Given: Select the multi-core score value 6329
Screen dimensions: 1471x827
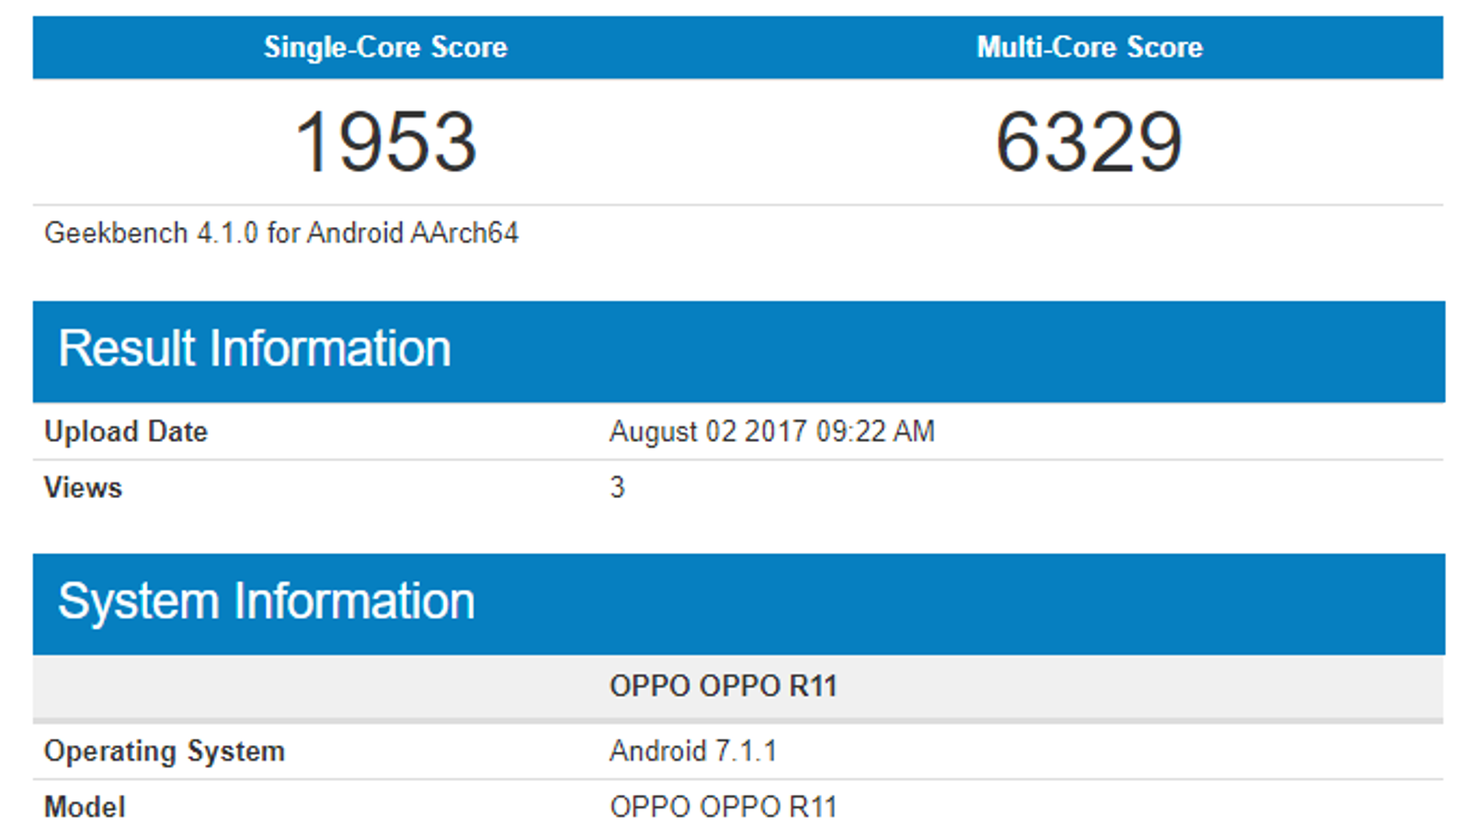Looking at the screenshot, I should click(x=1089, y=142).
